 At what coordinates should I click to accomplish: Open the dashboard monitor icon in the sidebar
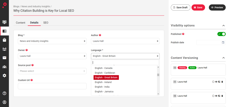click(x=4, y=22)
